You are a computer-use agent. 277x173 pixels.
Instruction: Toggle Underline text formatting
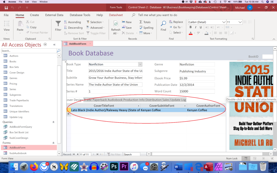click(201, 27)
